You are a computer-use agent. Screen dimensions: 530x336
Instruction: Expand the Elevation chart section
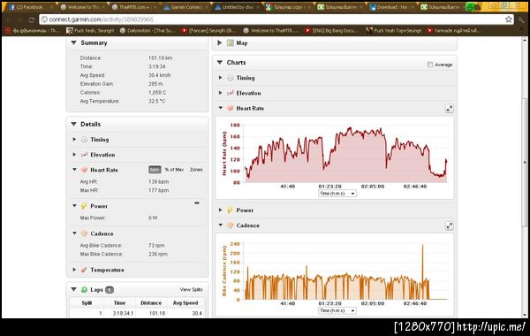(x=220, y=93)
